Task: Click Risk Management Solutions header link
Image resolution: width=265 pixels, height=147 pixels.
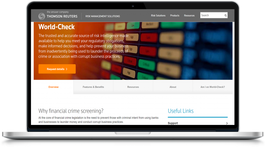Action: tap(103, 16)
